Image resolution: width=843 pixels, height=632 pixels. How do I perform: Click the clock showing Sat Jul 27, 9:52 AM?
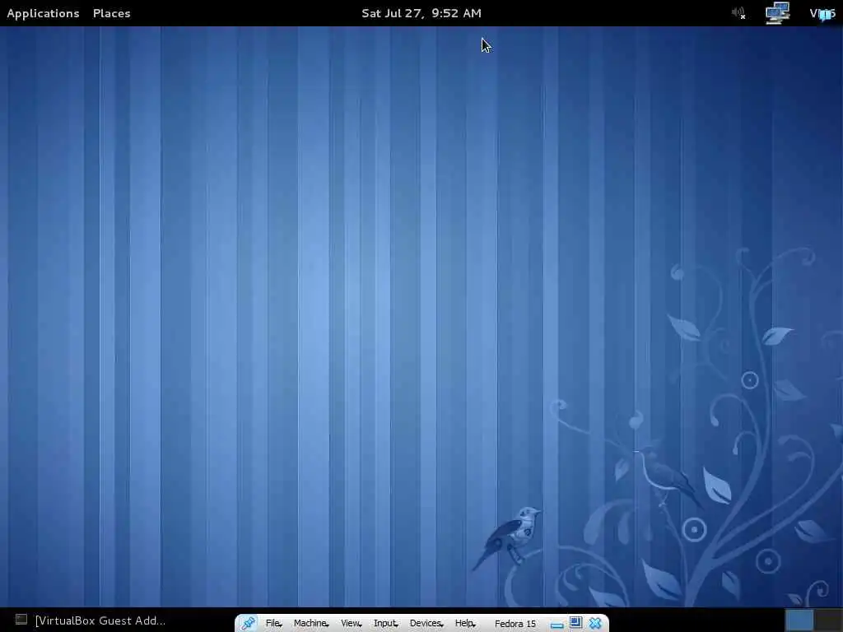click(421, 13)
